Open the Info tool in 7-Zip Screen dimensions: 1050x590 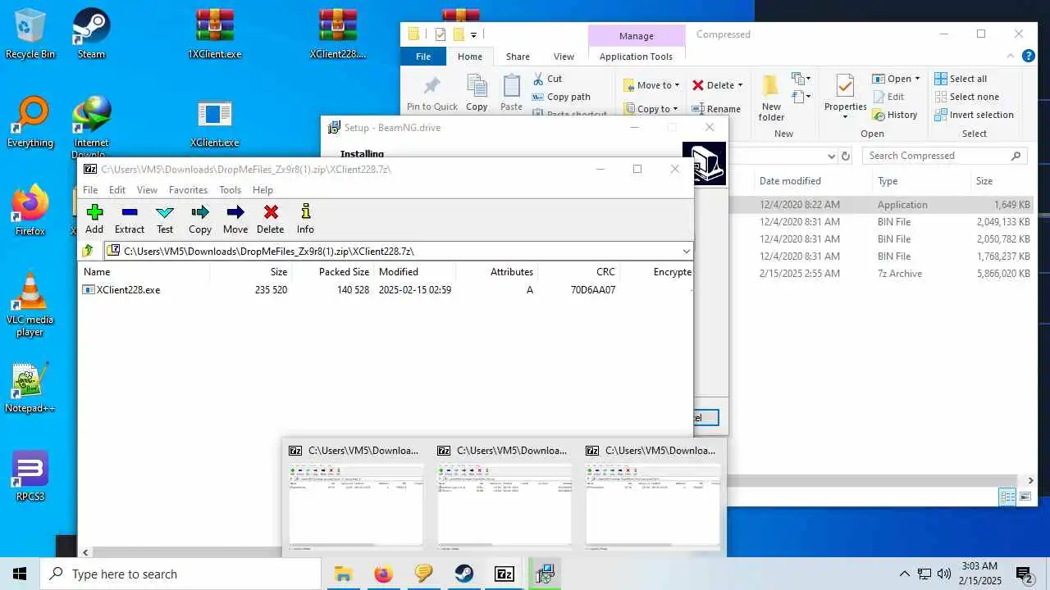click(305, 219)
